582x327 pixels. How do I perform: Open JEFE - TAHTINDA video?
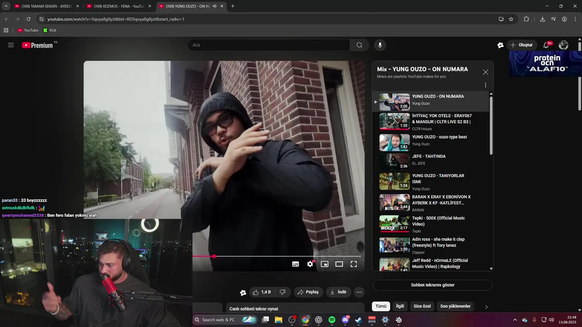click(431, 162)
